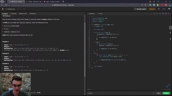Reset code to default icon
Viewport: 172px width, 96px height.
click(160, 14)
